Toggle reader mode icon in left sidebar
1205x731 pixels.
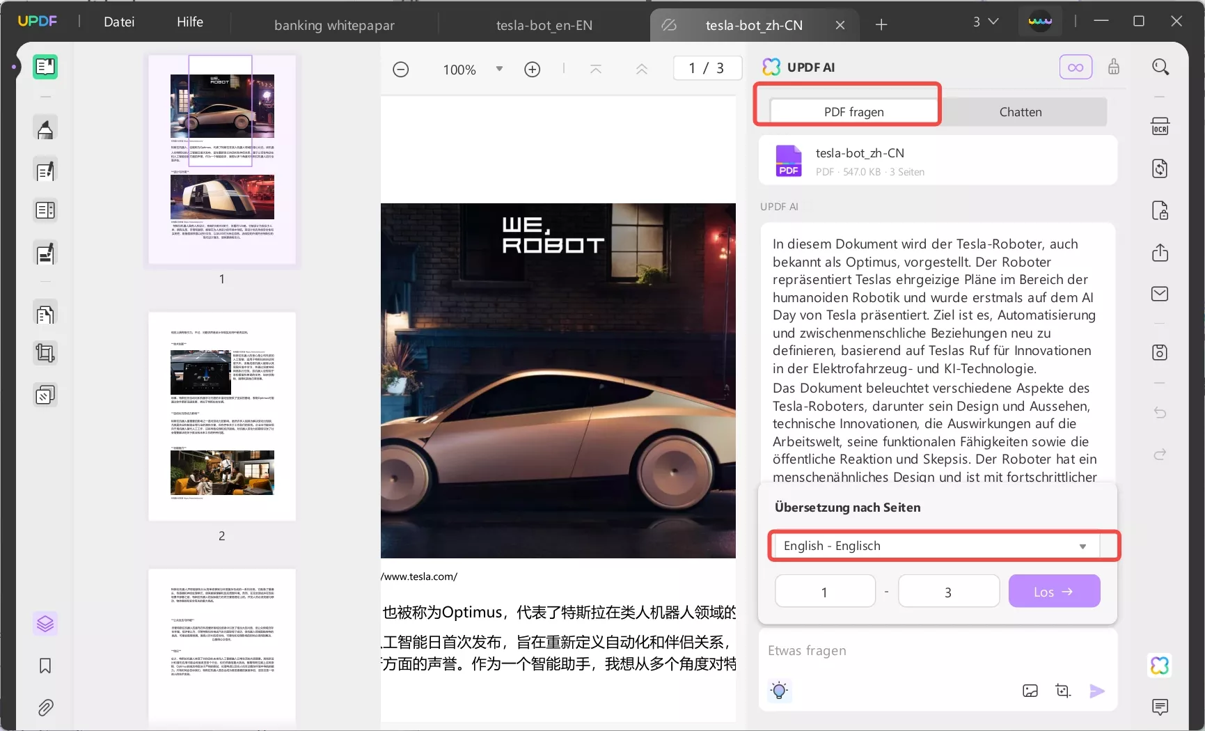point(45,67)
